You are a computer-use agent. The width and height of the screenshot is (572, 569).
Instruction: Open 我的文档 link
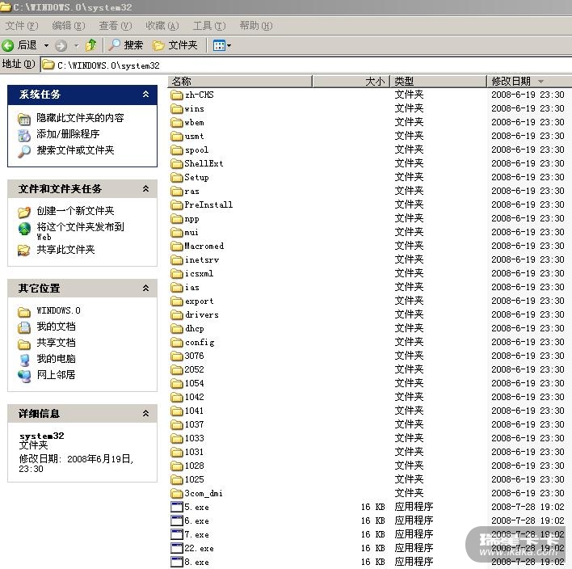[x=56, y=327]
